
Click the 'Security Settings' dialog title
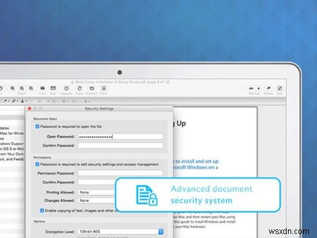(x=99, y=108)
